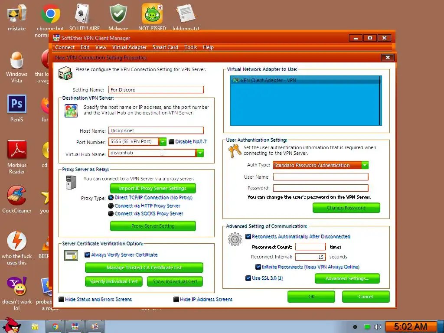Image resolution: width=444 pixels, height=333 pixels.
Task: Expand the Port Number dropdown
Action: pyautogui.click(x=163, y=141)
